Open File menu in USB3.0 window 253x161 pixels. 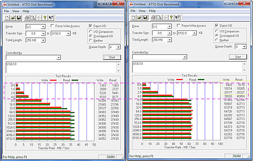(x=133, y=11)
